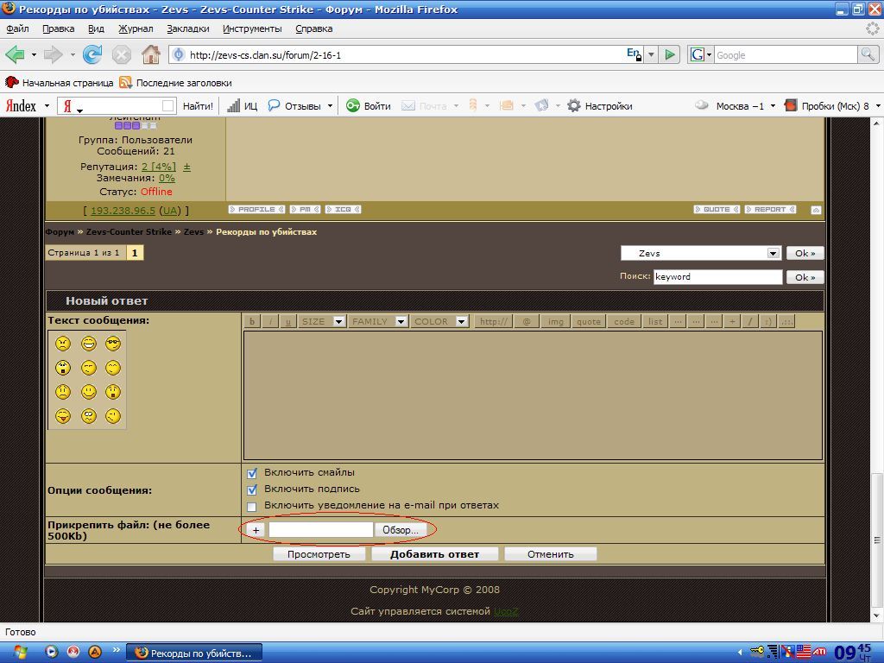Image resolution: width=884 pixels, height=663 pixels.
Task: Click in the message text area
Action: pos(533,395)
